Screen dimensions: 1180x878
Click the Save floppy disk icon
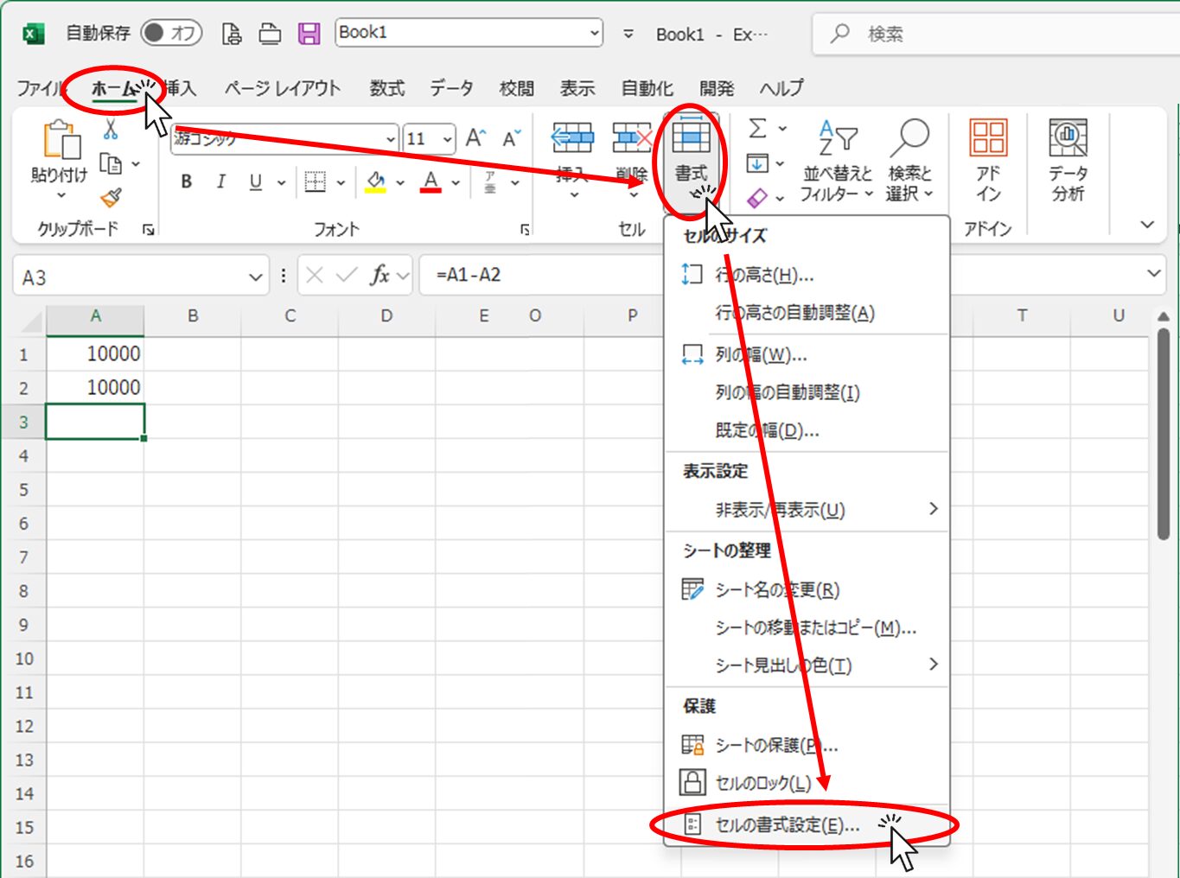pyautogui.click(x=309, y=34)
